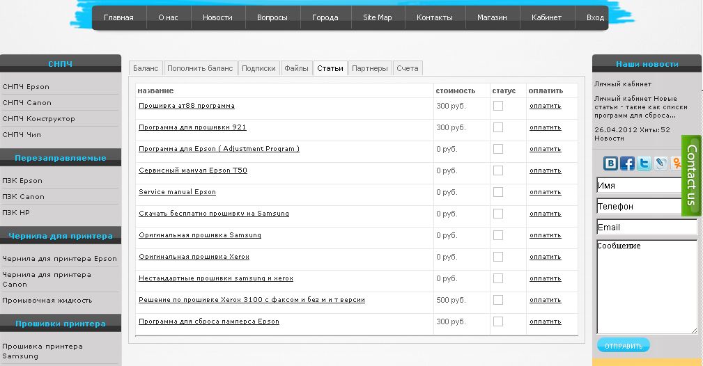Image resolution: width=703 pixels, height=366 pixels.
Task: Tick the checkbox for Сервисный мануал Epson T50
Action: (x=498, y=170)
